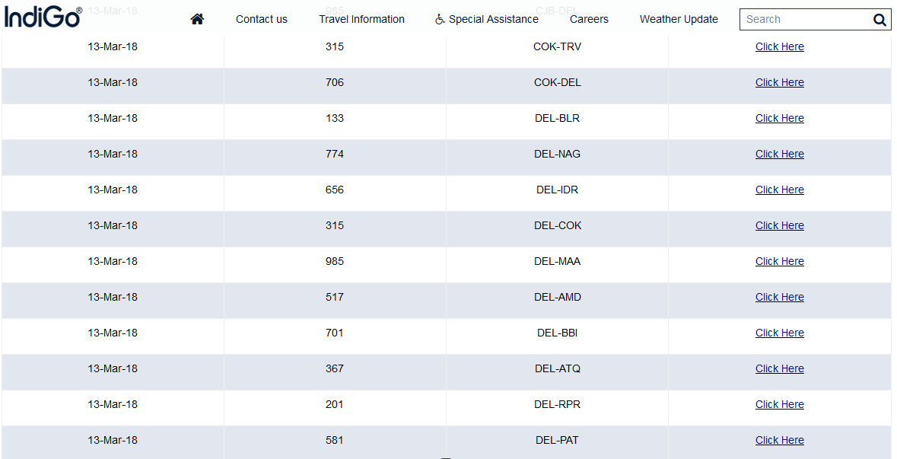Click Here link for DEL-NAG flight

point(779,154)
